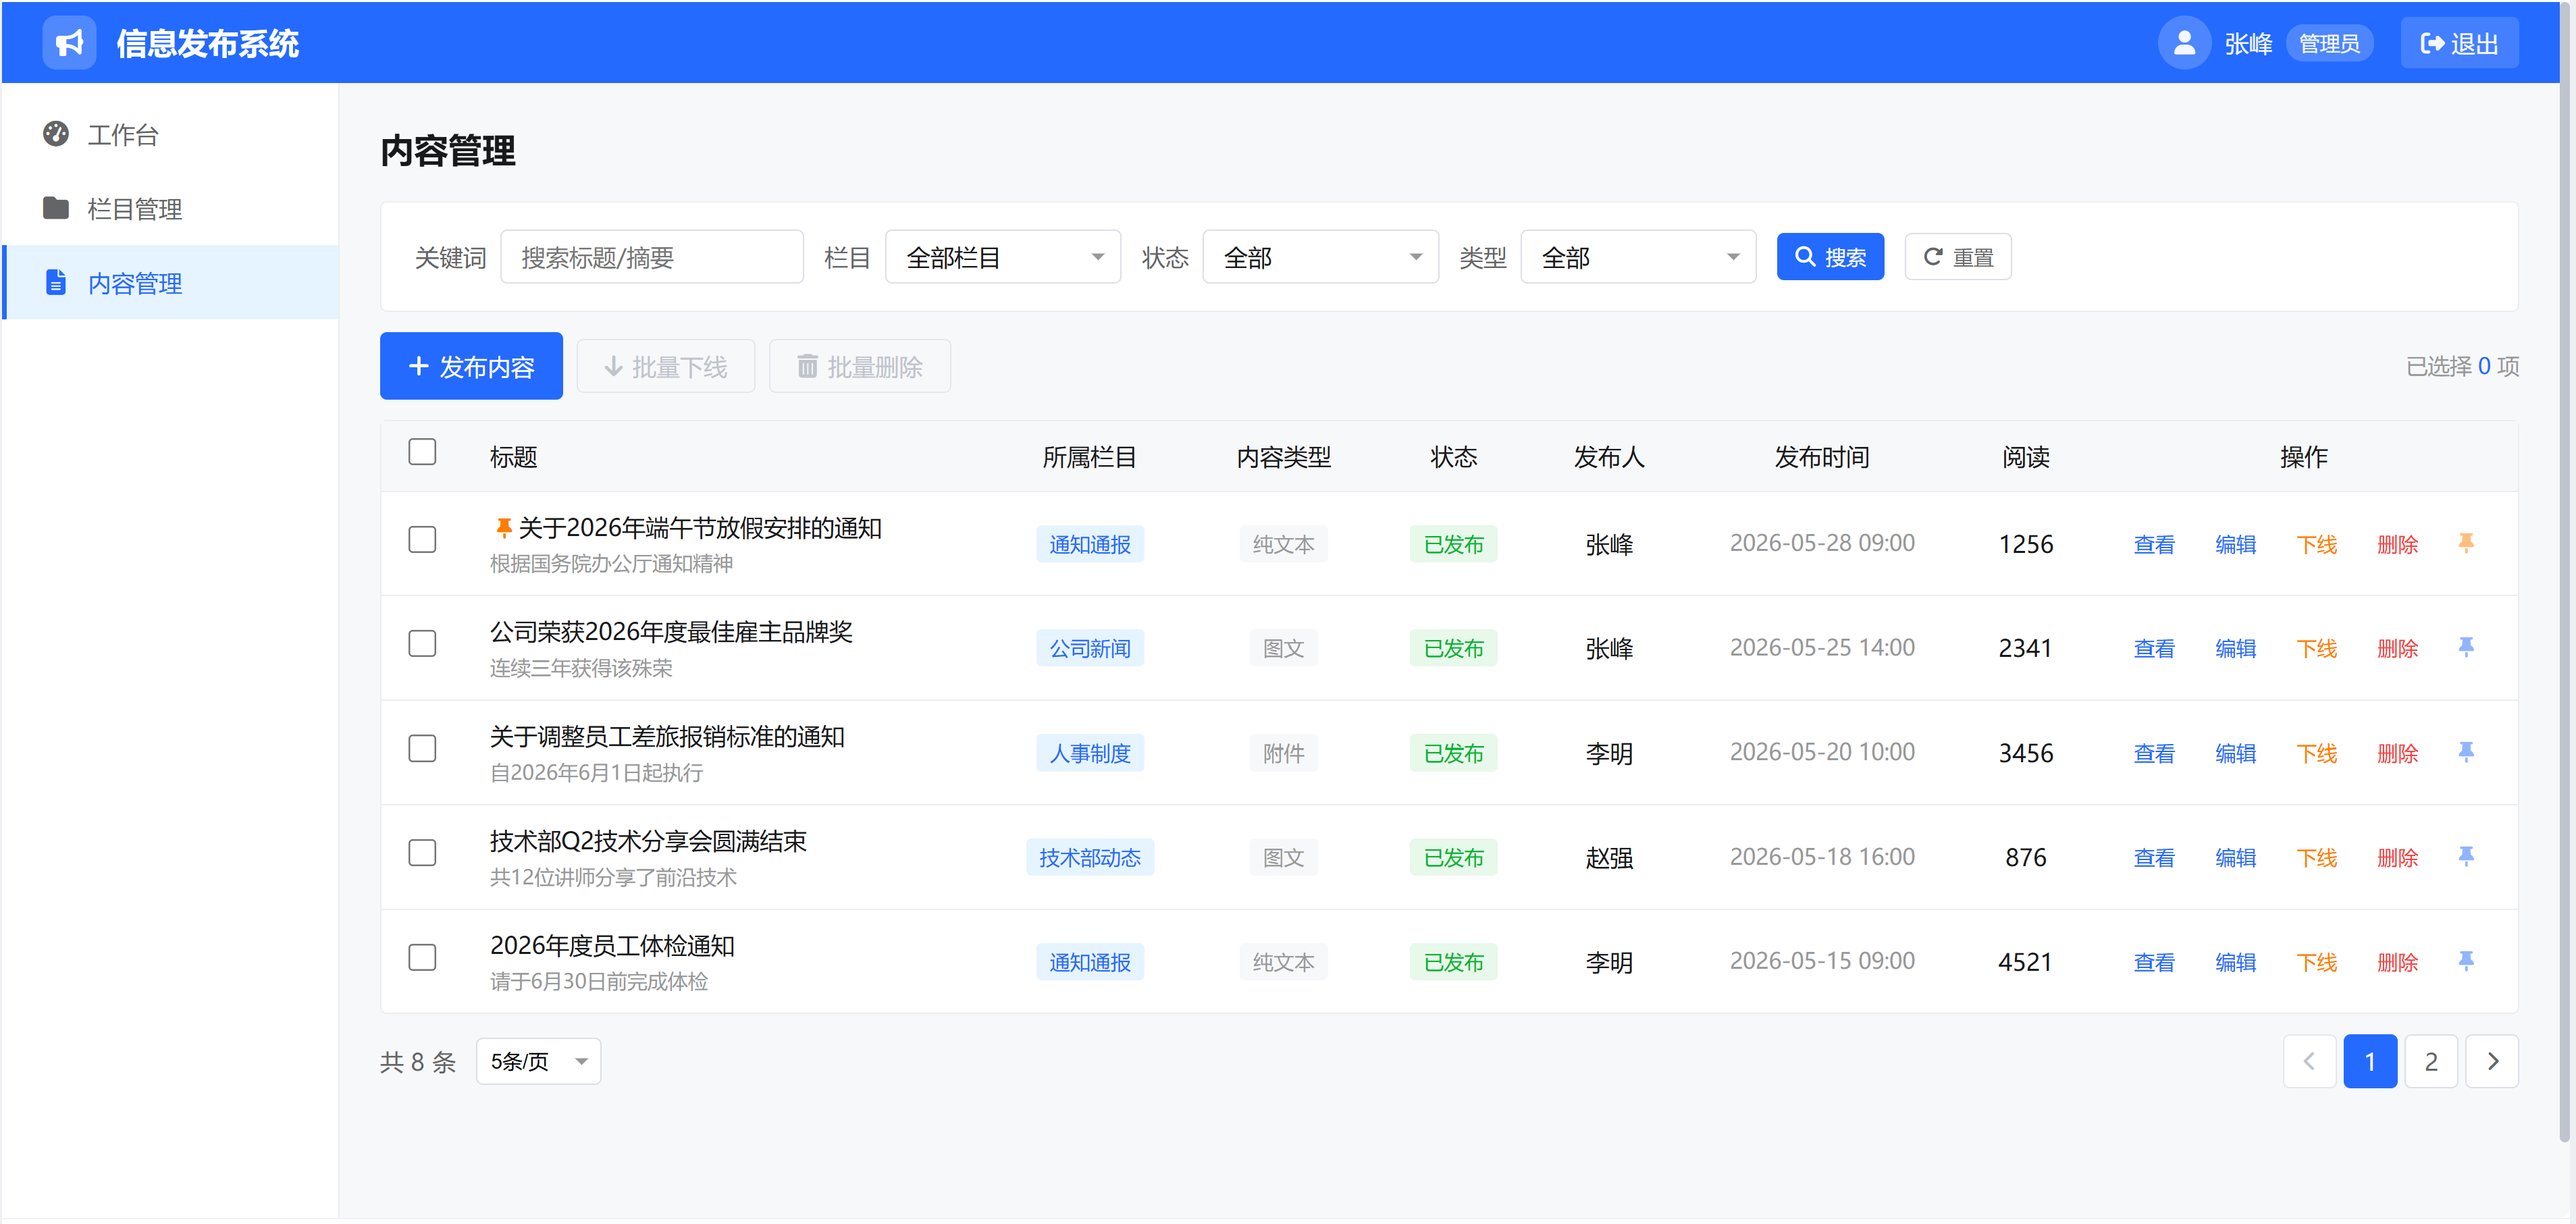Click the 内容管理 document icon in sidebar
This screenshot has width=2576, height=1224.
coord(56,283)
